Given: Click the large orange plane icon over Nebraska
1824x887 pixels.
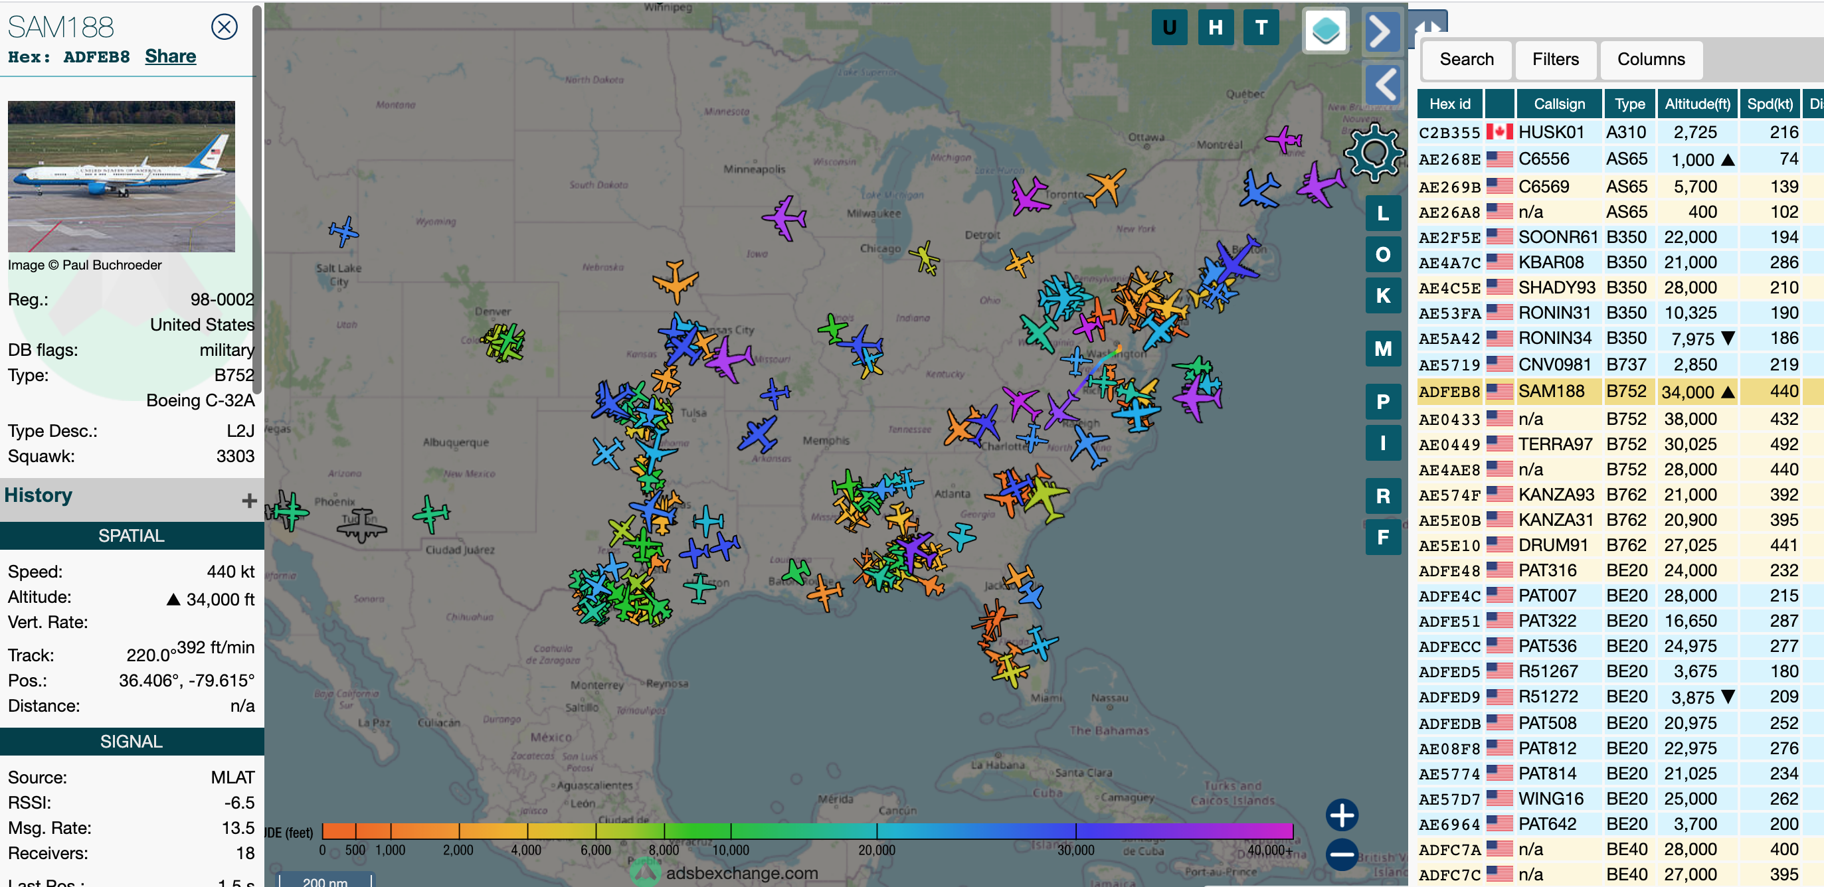Looking at the screenshot, I should point(675,282).
